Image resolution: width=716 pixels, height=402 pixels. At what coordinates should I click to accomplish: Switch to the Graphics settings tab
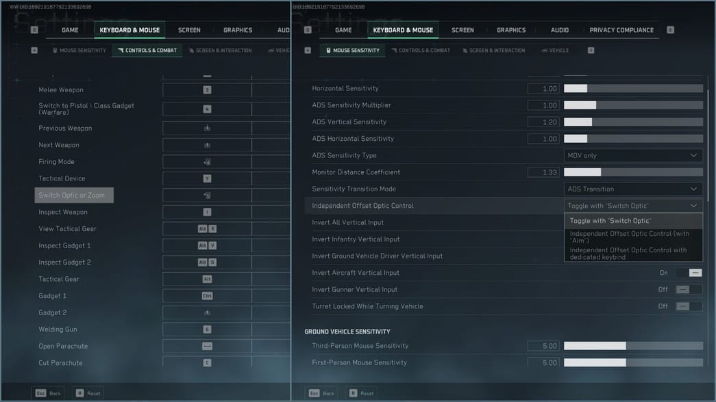(510, 29)
